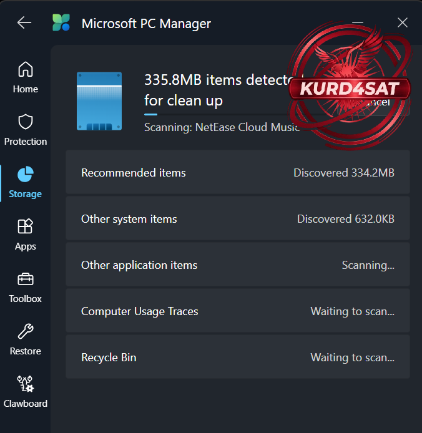Viewport: 422px width, 433px height.
Task: Open the Apps section
Action: pyautogui.click(x=26, y=234)
